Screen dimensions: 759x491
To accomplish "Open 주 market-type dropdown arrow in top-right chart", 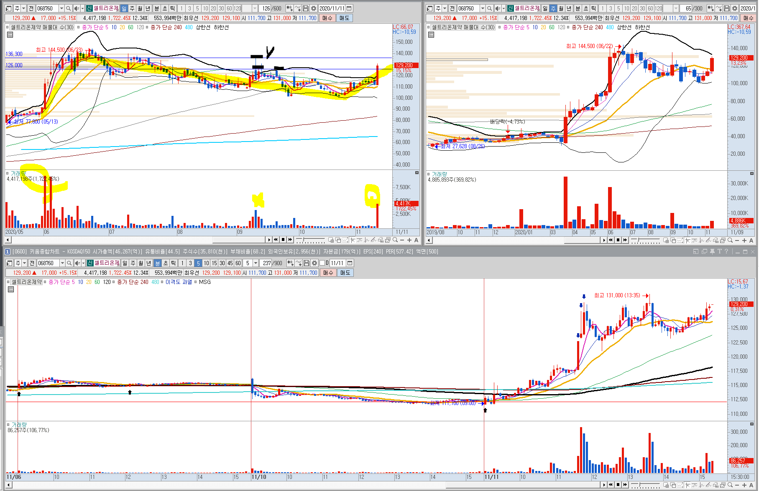I will click(x=445, y=8).
